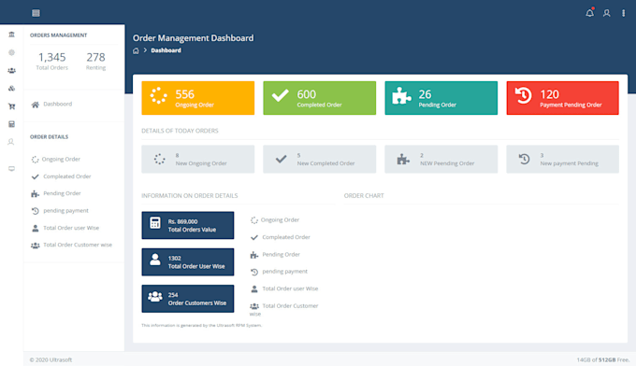Open the 254 Order Customers Wise box

pyautogui.click(x=188, y=299)
